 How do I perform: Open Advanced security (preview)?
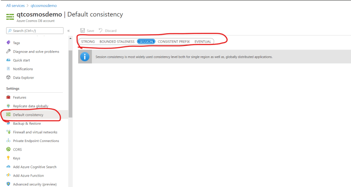(35, 184)
